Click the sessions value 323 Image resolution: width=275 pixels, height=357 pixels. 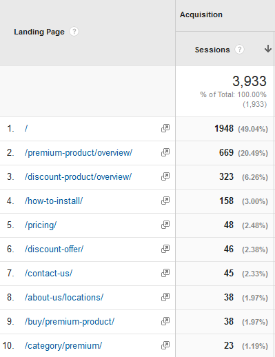[226, 176]
